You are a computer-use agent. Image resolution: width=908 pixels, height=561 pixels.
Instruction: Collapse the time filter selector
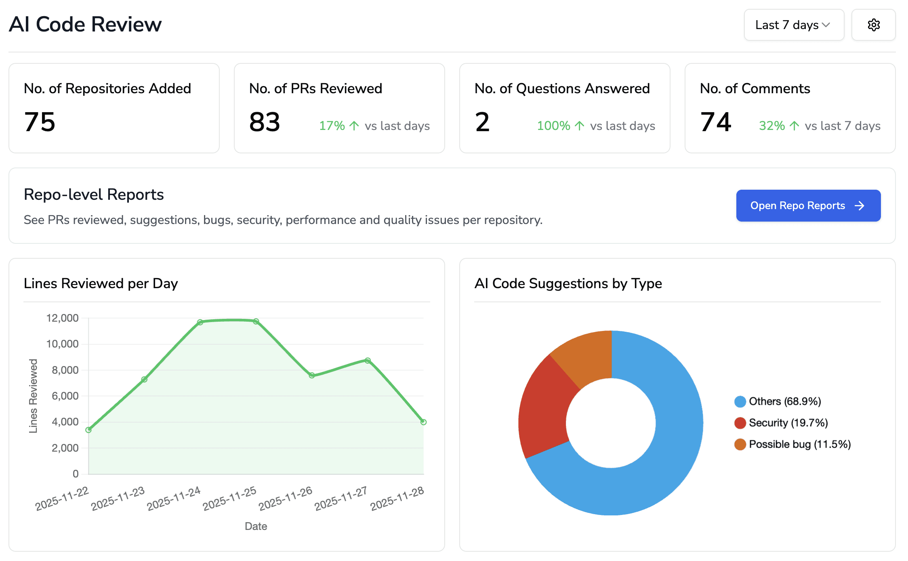(x=793, y=25)
